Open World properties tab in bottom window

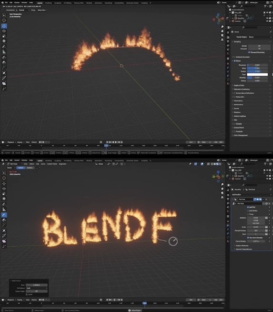228,211
